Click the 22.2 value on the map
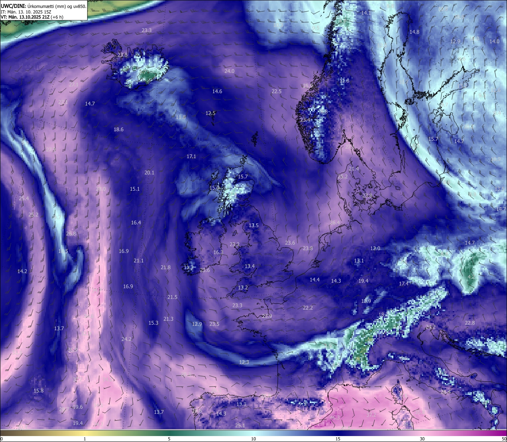The image size is (507, 442). pyautogui.click(x=308, y=308)
